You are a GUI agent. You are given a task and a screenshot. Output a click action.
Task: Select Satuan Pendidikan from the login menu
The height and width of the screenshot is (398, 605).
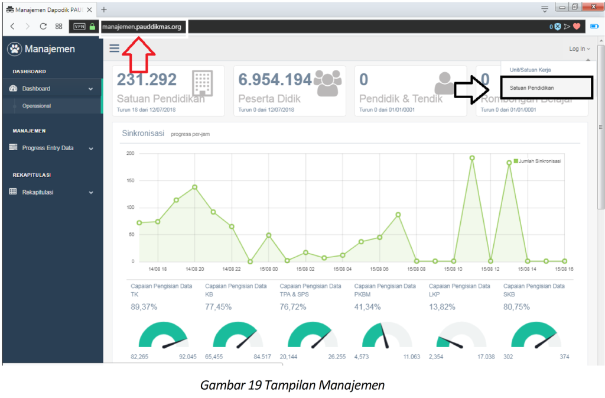532,88
